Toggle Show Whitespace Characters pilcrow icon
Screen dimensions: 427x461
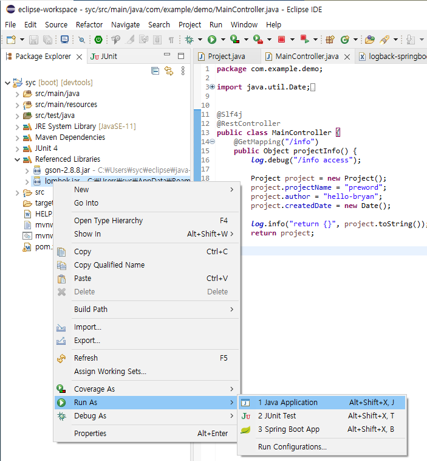point(171,40)
